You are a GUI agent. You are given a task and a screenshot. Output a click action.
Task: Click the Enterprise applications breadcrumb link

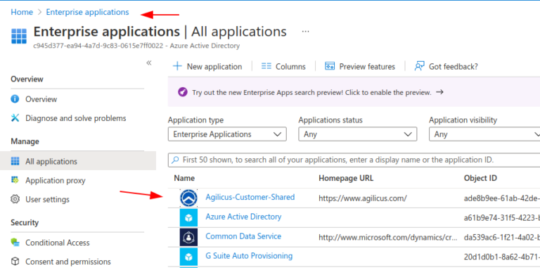point(87,12)
